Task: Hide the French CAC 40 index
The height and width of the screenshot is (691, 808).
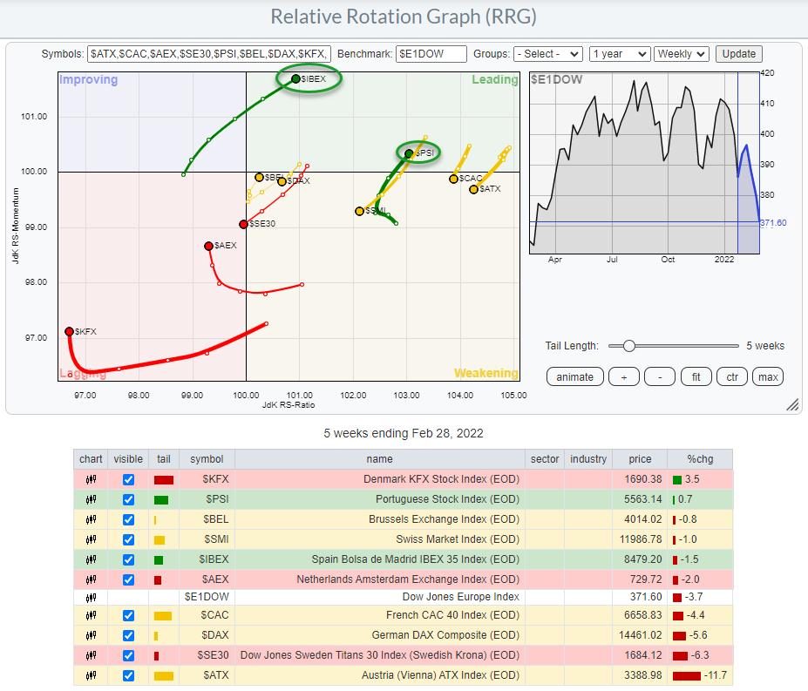Action: pos(129,616)
